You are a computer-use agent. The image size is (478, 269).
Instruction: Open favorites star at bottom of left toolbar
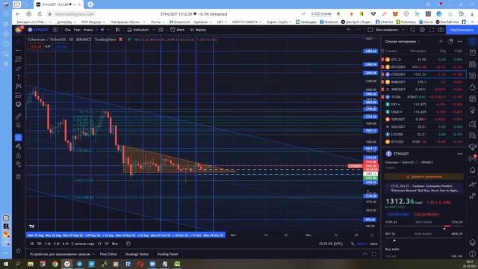18,251
